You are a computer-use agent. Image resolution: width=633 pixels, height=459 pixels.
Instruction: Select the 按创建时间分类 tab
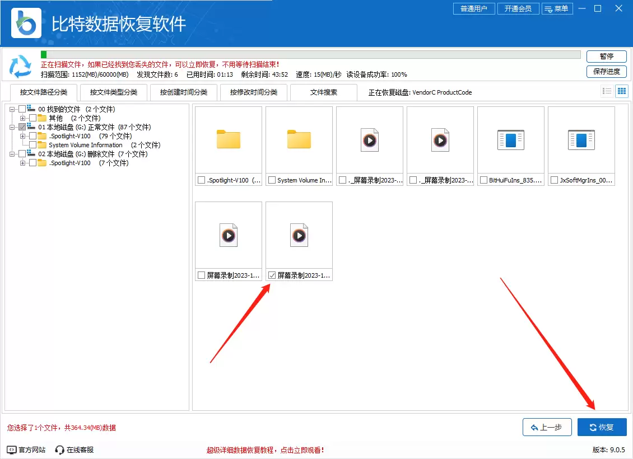184,92
